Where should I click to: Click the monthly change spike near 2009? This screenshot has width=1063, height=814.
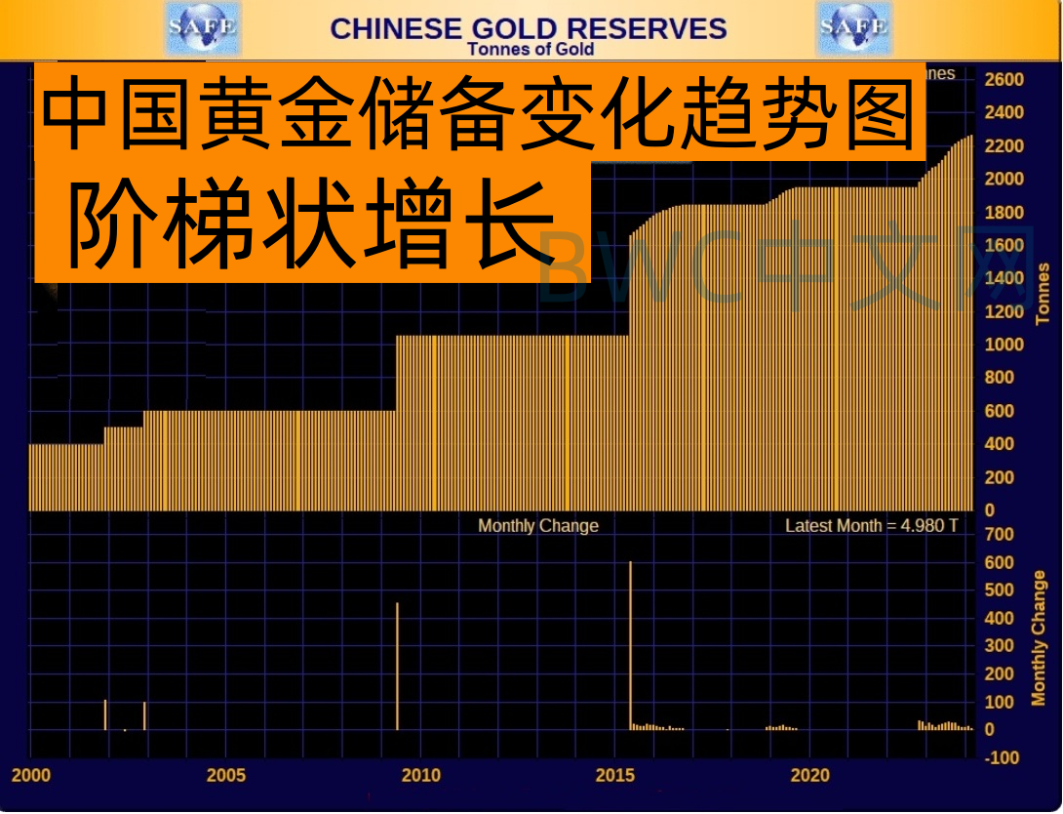[397, 666]
